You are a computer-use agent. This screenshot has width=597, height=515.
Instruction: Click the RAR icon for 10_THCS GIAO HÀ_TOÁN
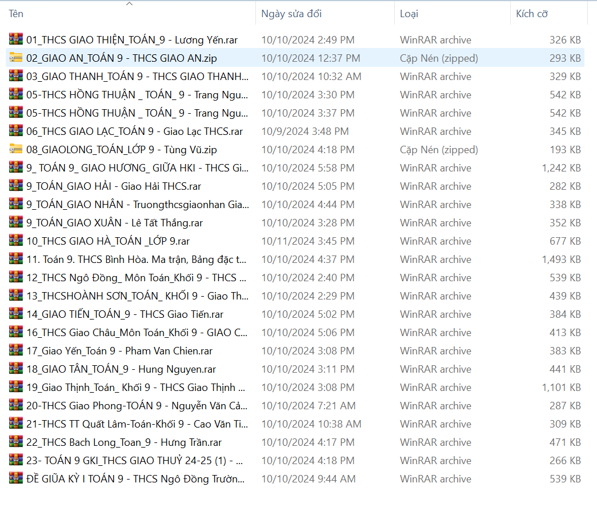click(x=15, y=241)
